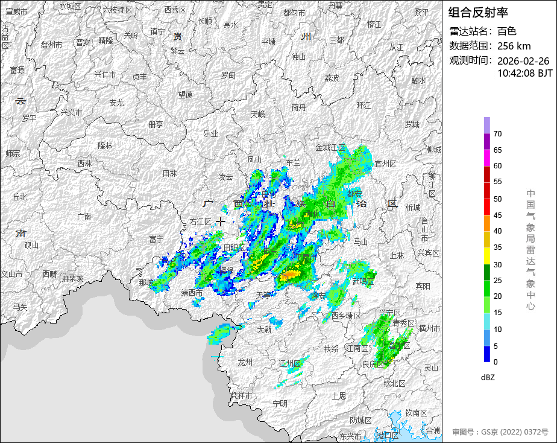Click the 大新 map label

pos(264,330)
